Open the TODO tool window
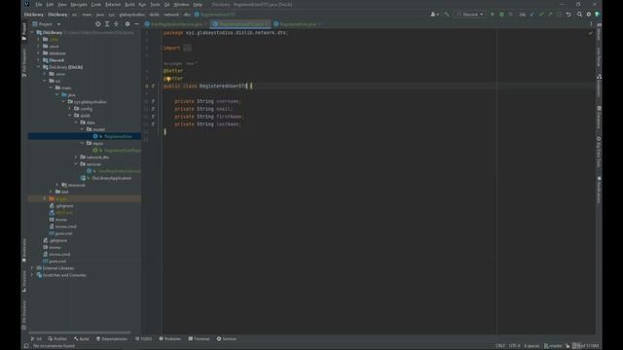Screen dimensions: 623x350 pyautogui.click(x=144, y=339)
